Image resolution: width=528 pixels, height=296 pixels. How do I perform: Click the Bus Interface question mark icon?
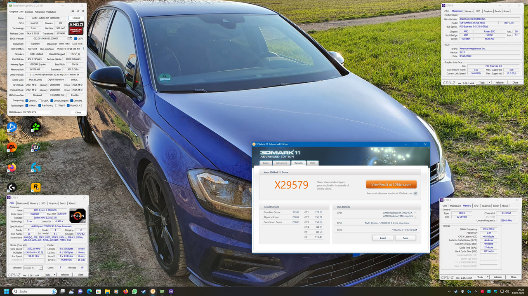pyautogui.click(x=83, y=49)
